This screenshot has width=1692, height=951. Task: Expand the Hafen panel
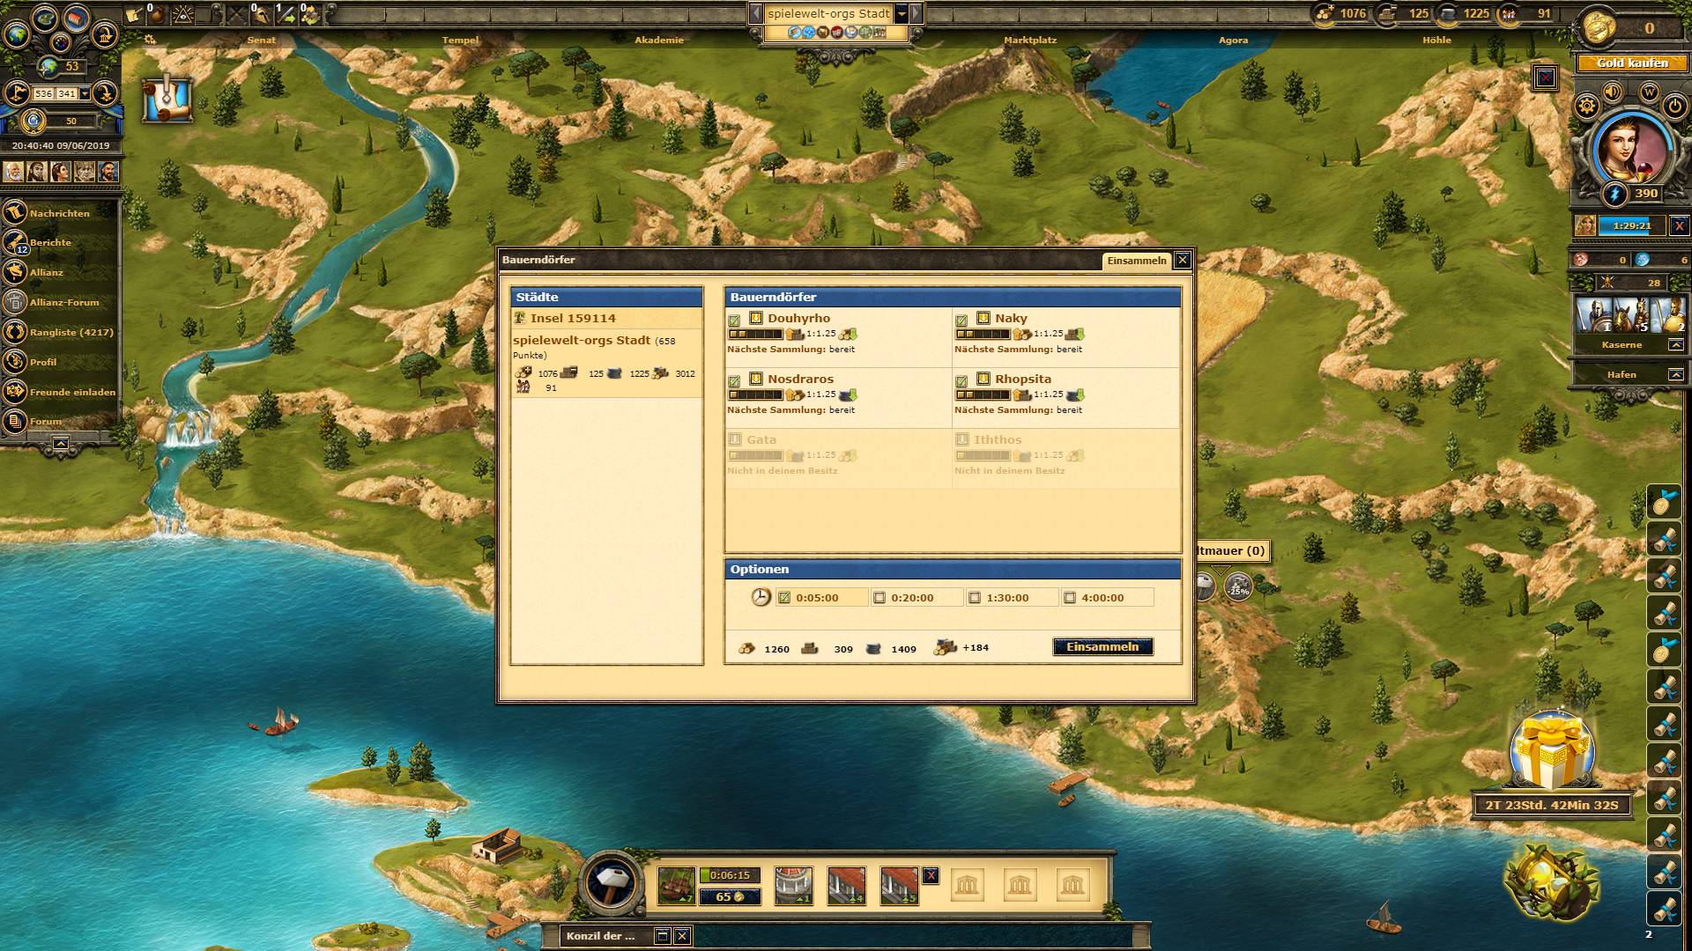click(x=1675, y=374)
